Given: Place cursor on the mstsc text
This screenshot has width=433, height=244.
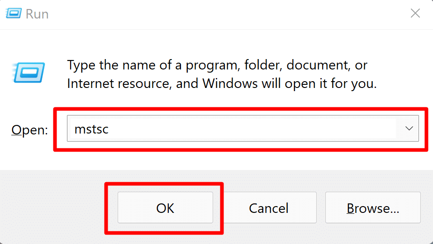Looking at the screenshot, I should click(x=91, y=129).
